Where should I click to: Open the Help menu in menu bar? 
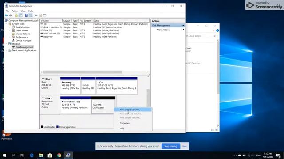pos(31,11)
